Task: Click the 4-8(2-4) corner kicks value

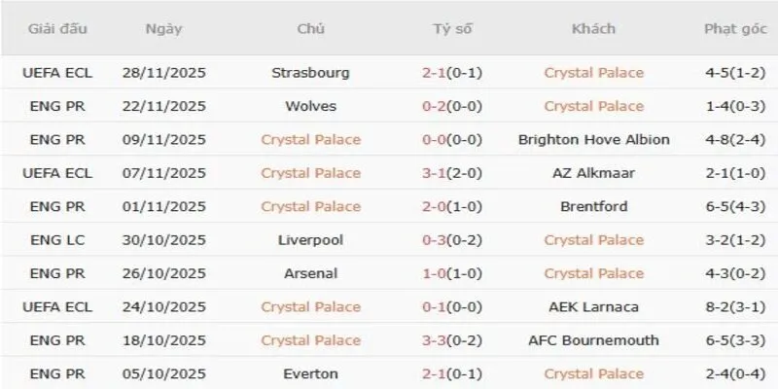Action: (x=733, y=140)
